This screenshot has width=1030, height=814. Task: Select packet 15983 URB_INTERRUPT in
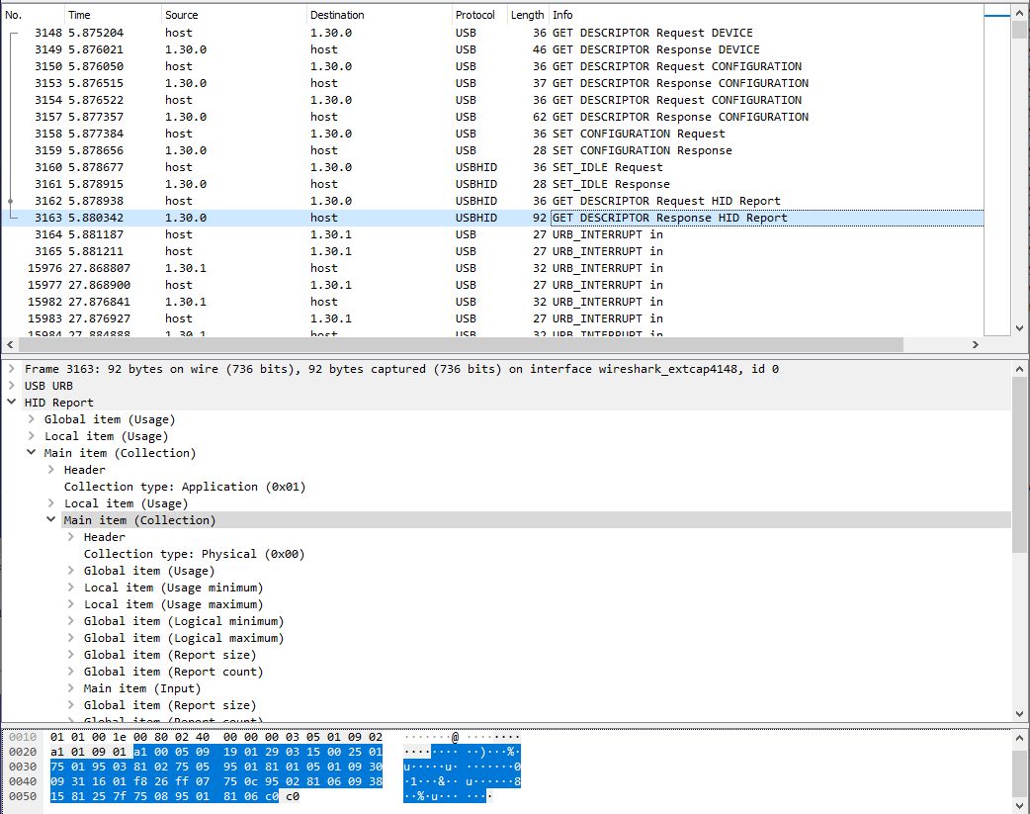click(x=492, y=318)
